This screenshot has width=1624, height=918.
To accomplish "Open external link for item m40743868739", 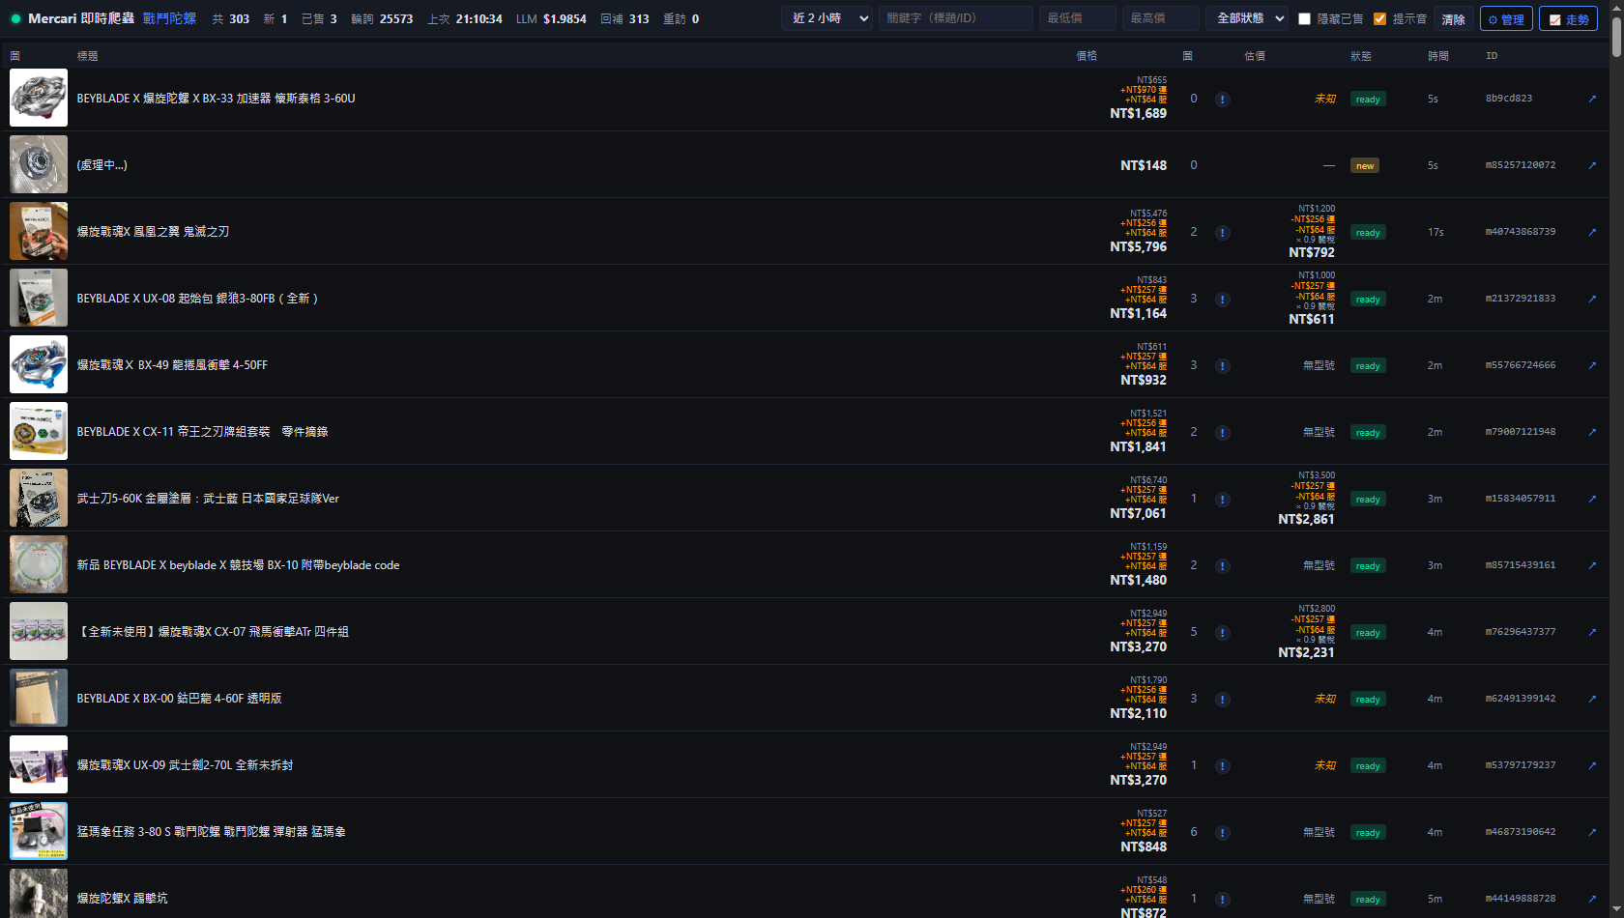I will [x=1592, y=232].
